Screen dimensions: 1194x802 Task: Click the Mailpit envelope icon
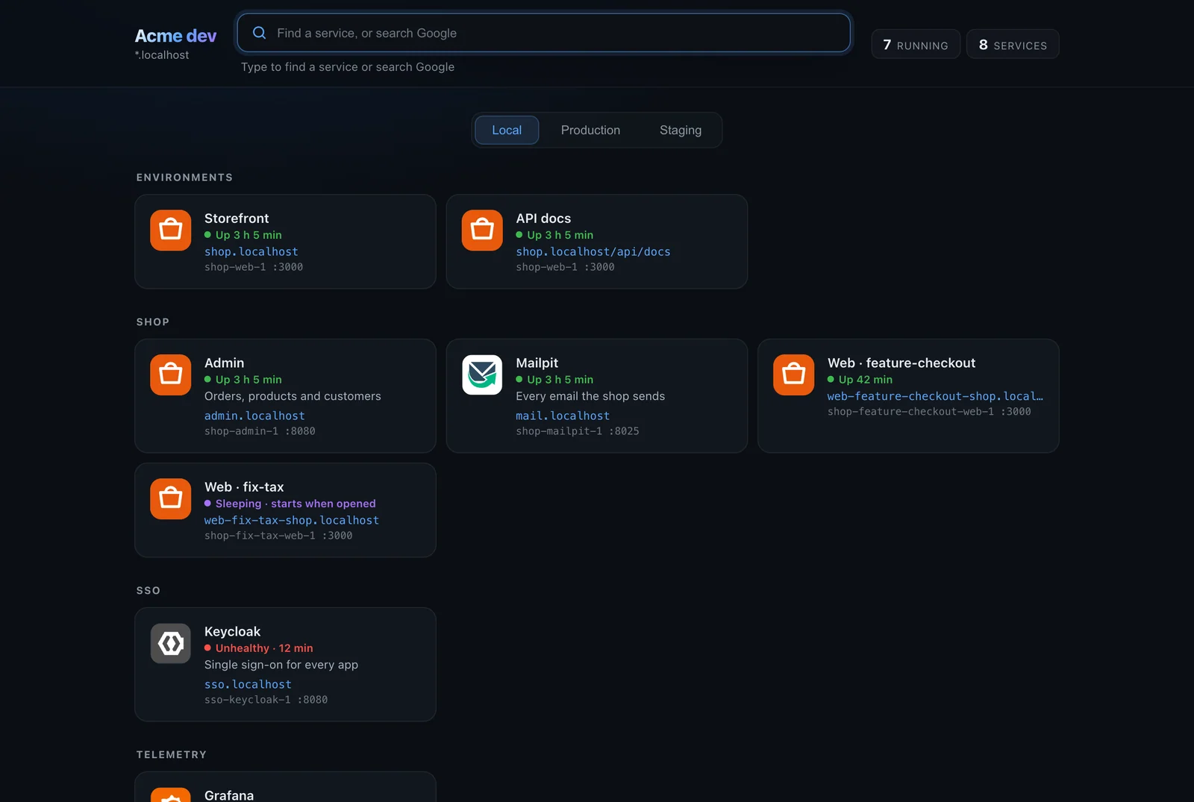click(482, 375)
